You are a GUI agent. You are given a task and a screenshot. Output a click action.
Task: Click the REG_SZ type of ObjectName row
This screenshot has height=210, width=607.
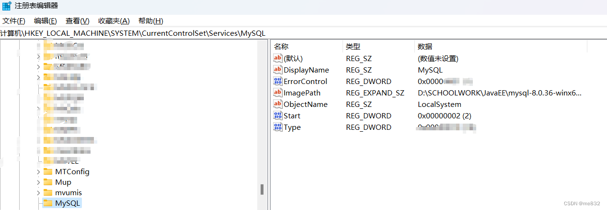(x=359, y=104)
